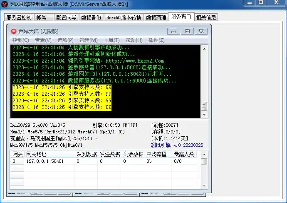Click the 瓦里安·乌瑞恩国王[副本] status line
287x203 pixels.
click(x=54, y=138)
